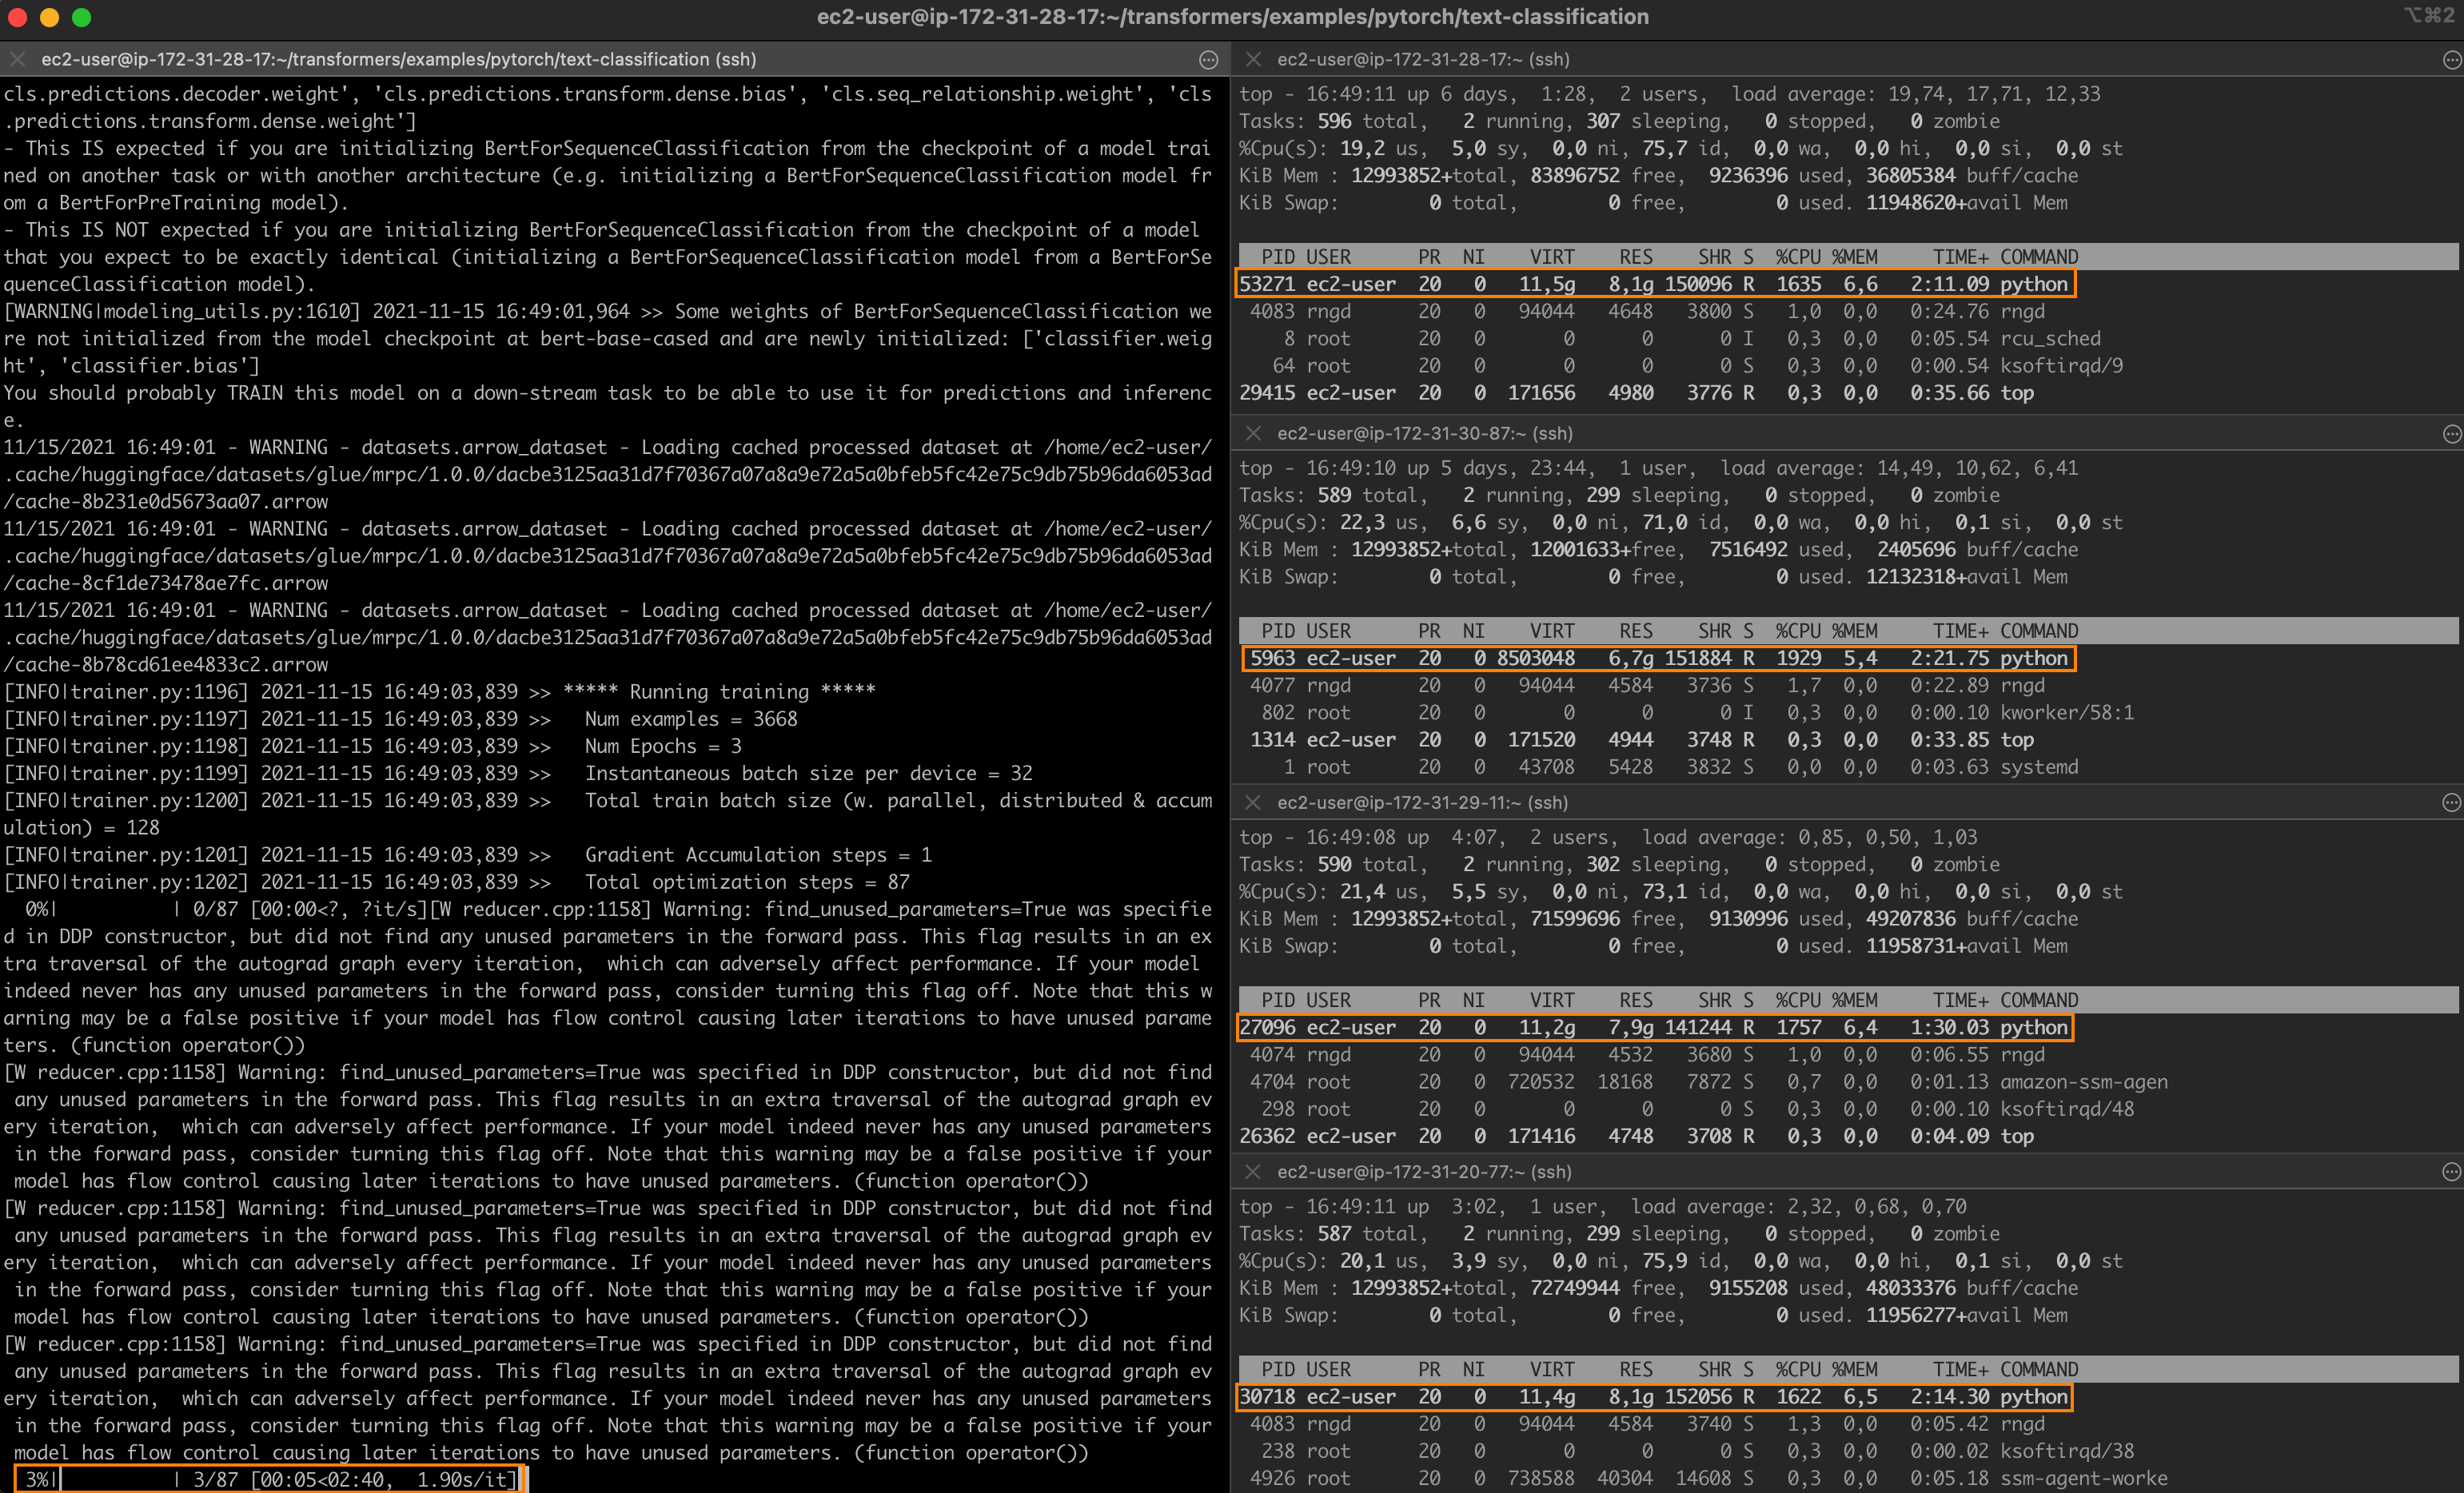The image size is (2464, 1493).
Task: Open the left training pane's options menu icon
Action: click(1208, 60)
